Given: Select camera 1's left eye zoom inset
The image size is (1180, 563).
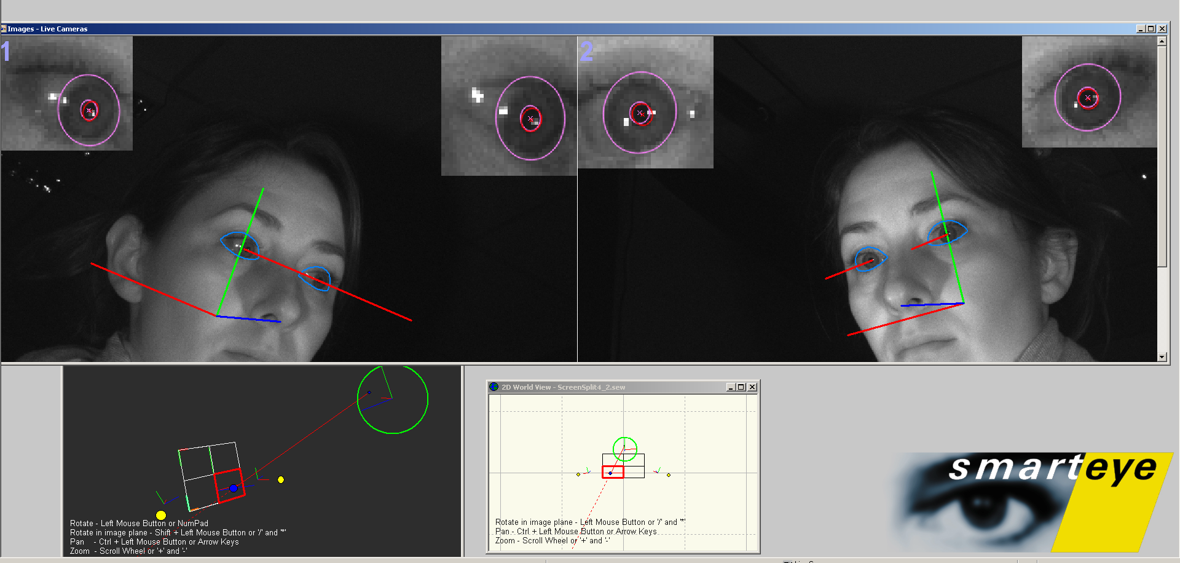Looking at the screenshot, I should click(x=66, y=92).
